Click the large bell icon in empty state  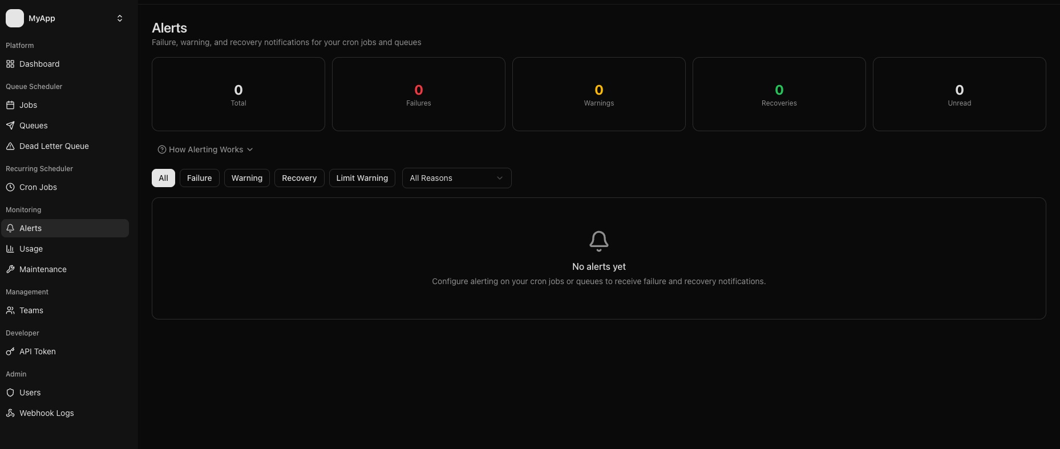(x=599, y=241)
